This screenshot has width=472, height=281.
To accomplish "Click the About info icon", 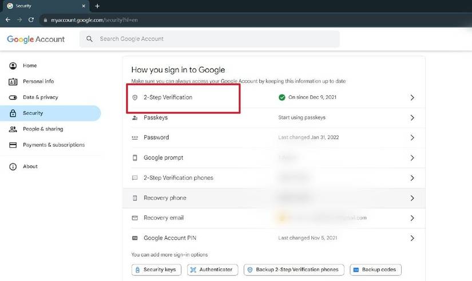I will [13, 167].
